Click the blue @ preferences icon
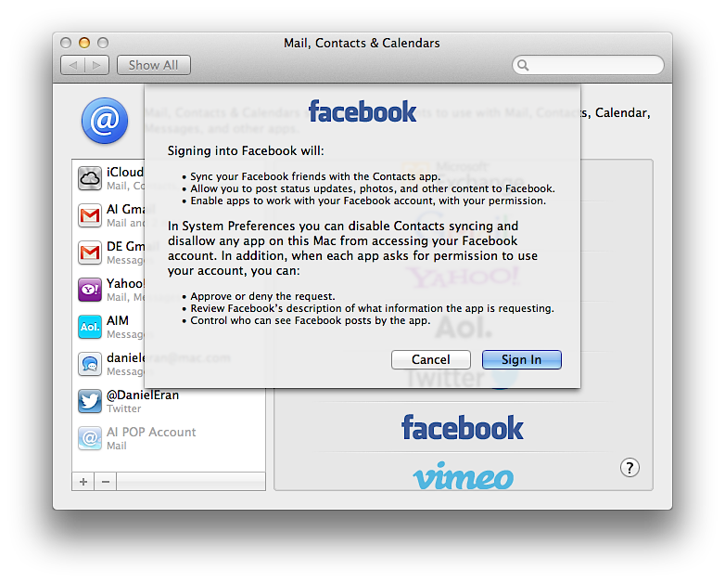Viewport: 725px width, 583px height. [105, 121]
